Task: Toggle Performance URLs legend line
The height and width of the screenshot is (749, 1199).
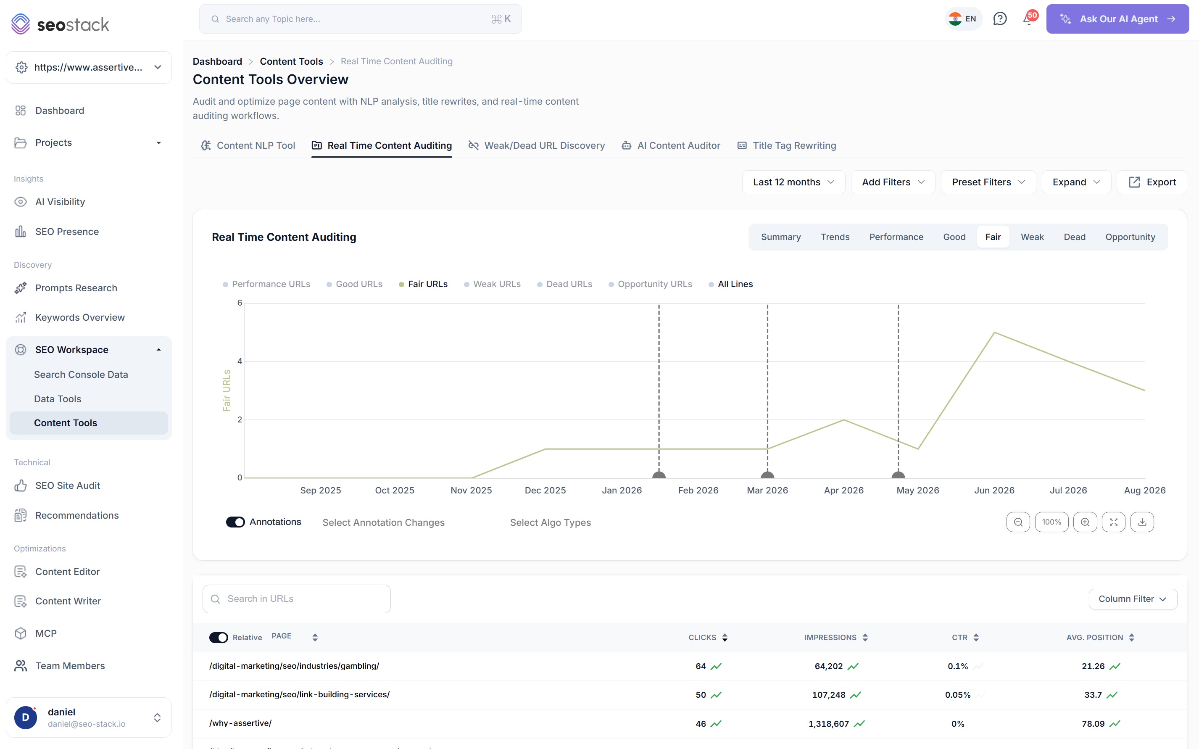Action: pos(266,284)
